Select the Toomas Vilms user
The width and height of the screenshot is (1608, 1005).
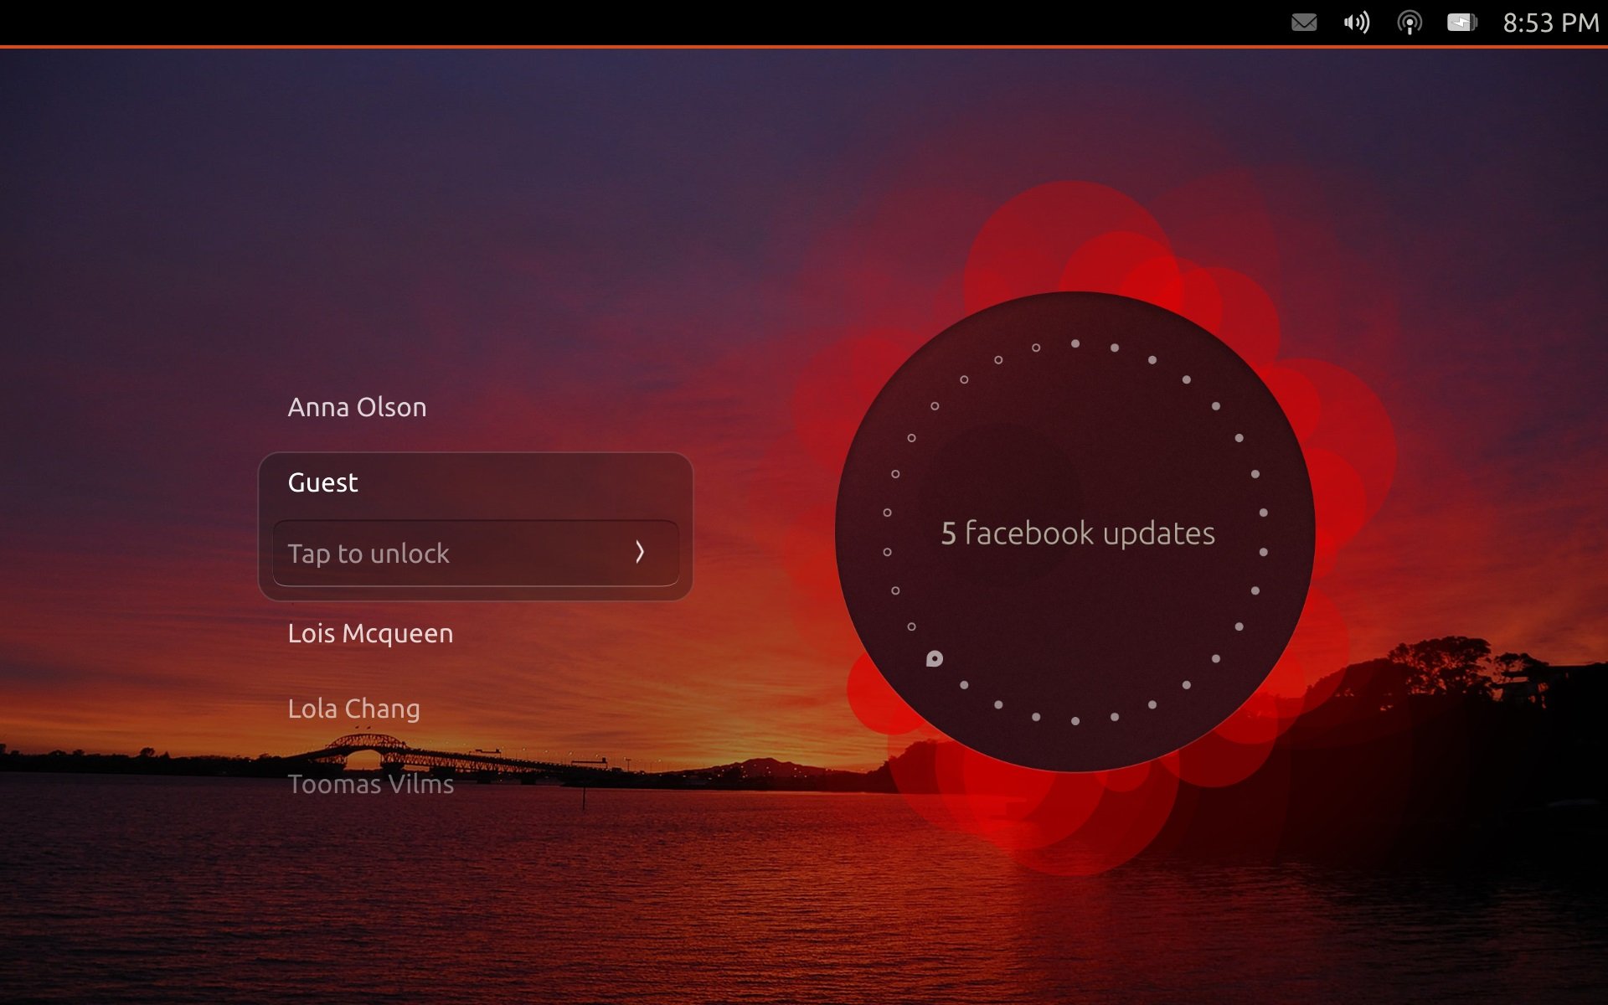point(370,784)
